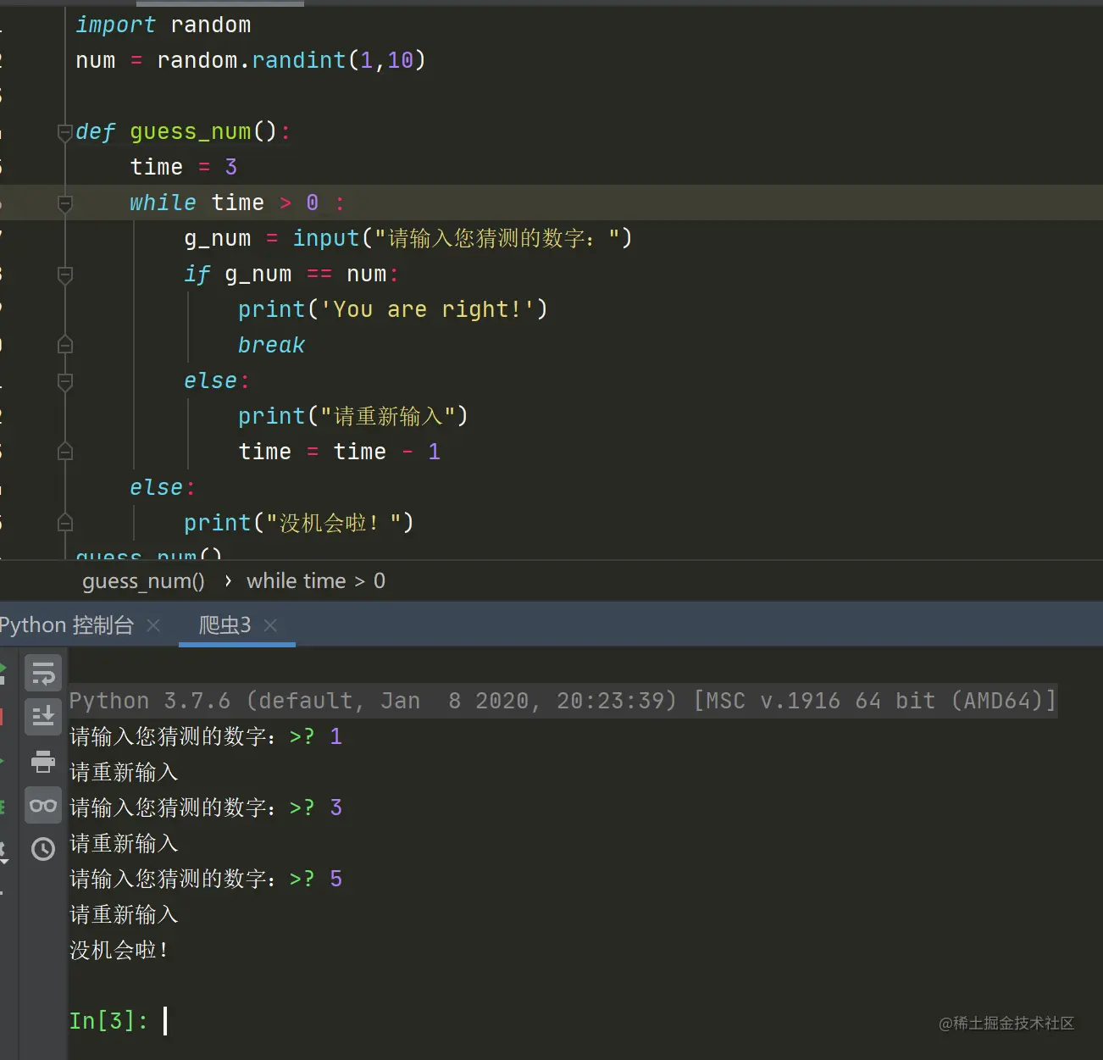Image resolution: width=1103 pixels, height=1060 pixels.
Task: Switch to the Python 控制台 tab
Action: 67,625
